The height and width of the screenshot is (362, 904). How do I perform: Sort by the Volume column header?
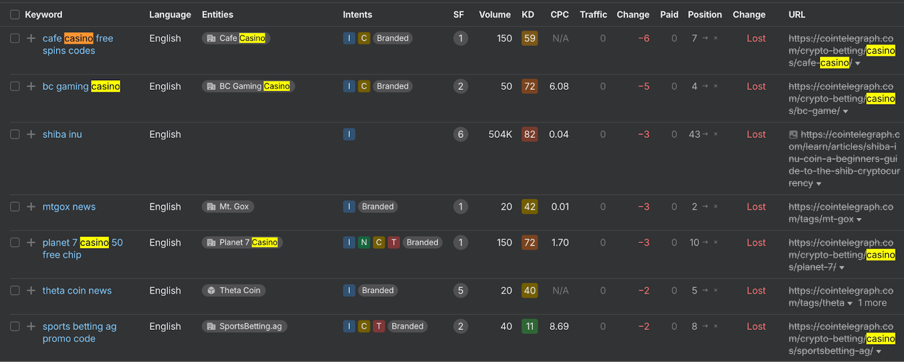click(494, 15)
